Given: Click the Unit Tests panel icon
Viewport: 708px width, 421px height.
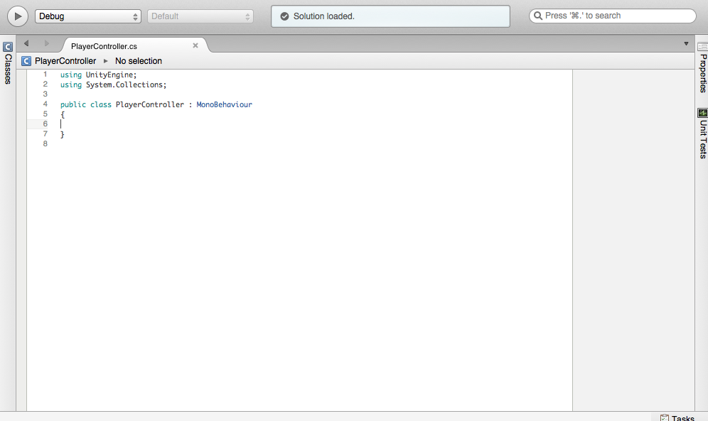Looking at the screenshot, I should [702, 113].
